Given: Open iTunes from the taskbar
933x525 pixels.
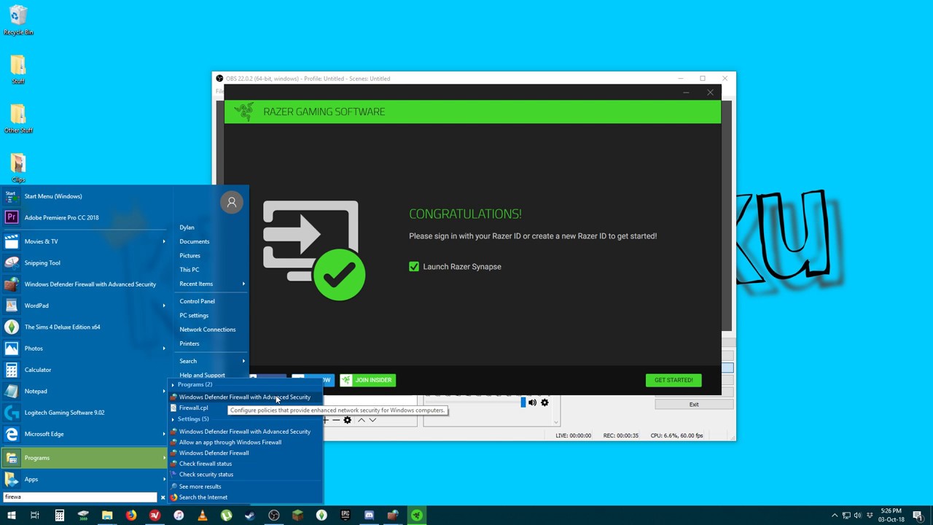Looking at the screenshot, I should (179, 516).
